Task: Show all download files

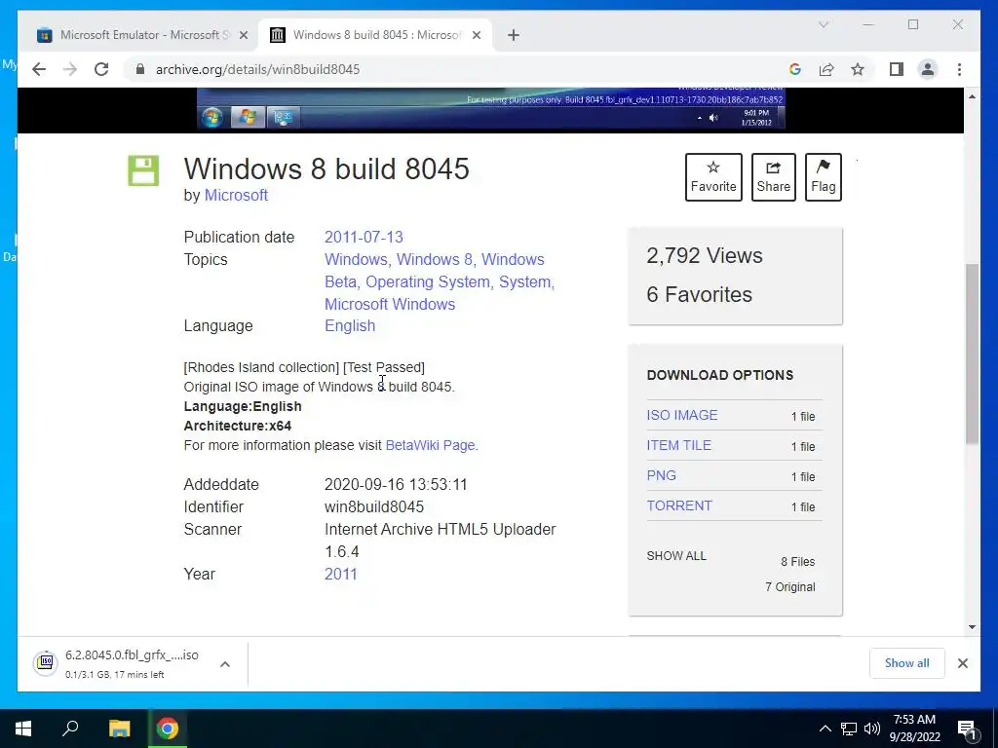Action: tap(676, 556)
